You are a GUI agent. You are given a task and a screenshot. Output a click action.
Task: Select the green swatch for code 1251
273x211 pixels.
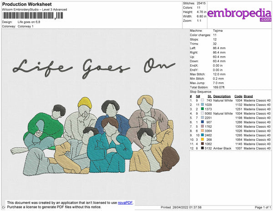click(202, 109)
